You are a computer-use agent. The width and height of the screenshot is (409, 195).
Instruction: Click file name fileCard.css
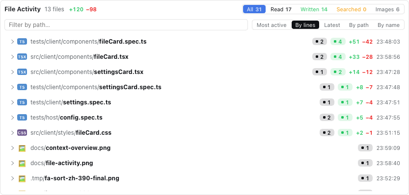(x=94, y=133)
